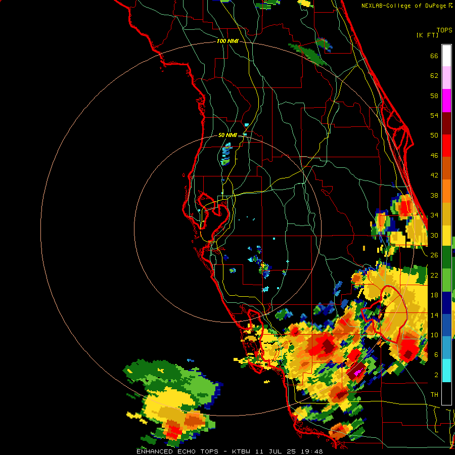
Task: Click the magenta highest echo top core
Action: 358,372
